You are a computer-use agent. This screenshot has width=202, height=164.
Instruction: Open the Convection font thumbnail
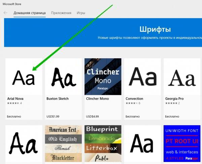[142, 77]
